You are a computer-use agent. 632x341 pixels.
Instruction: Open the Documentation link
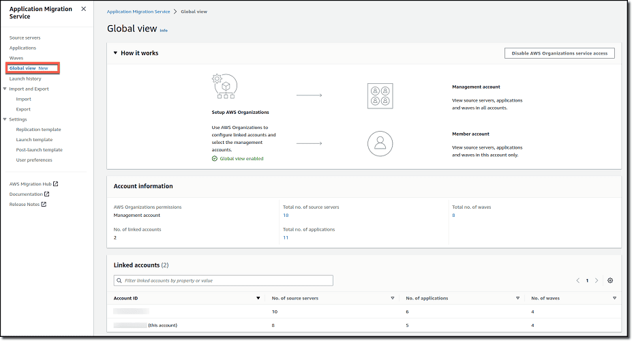coord(26,194)
